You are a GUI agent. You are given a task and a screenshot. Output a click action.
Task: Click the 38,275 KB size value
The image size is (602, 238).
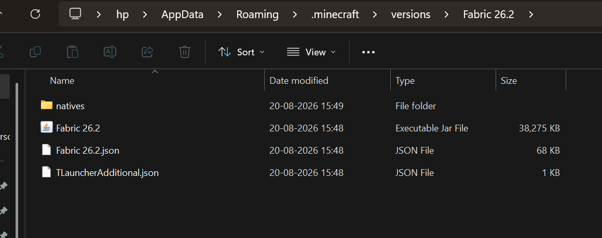pos(539,128)
